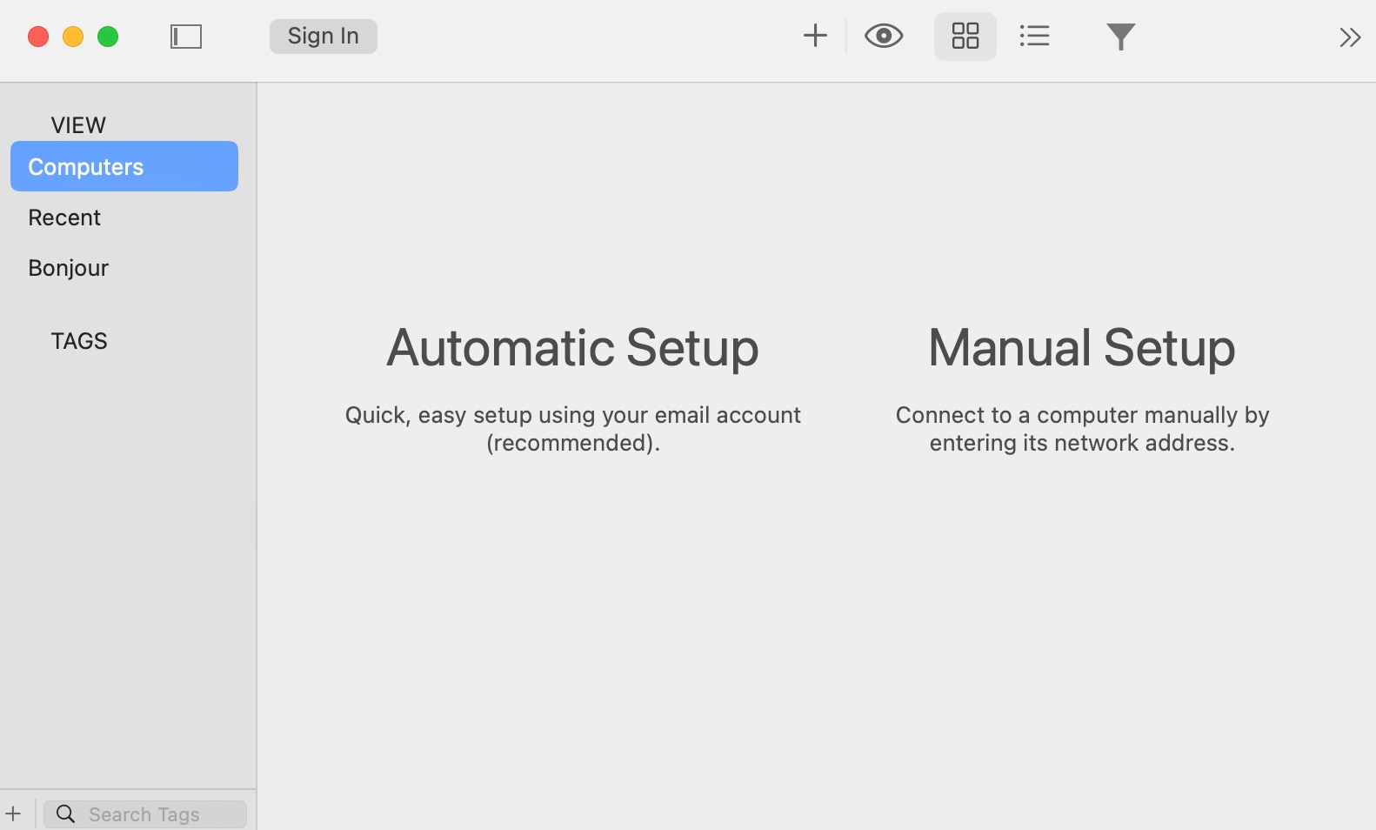
Task: Switch to grid view
Action: click(965, 37)
